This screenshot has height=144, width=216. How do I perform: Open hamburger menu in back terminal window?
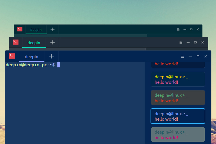pyautogui.click(x=178, y=29)
